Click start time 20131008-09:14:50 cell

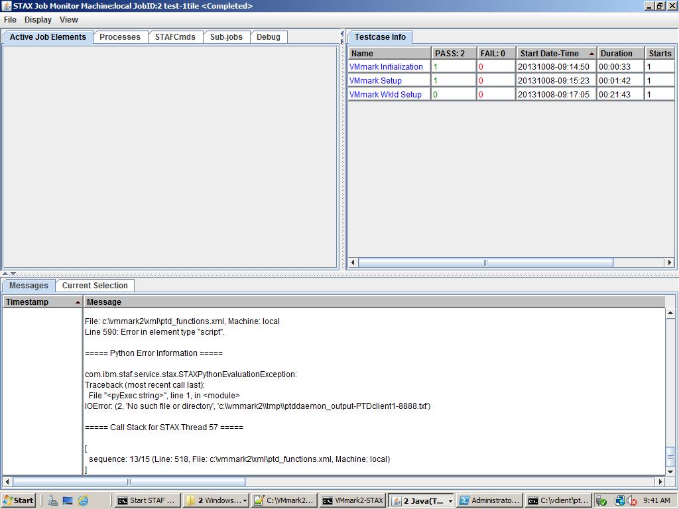tap(556, 67)
